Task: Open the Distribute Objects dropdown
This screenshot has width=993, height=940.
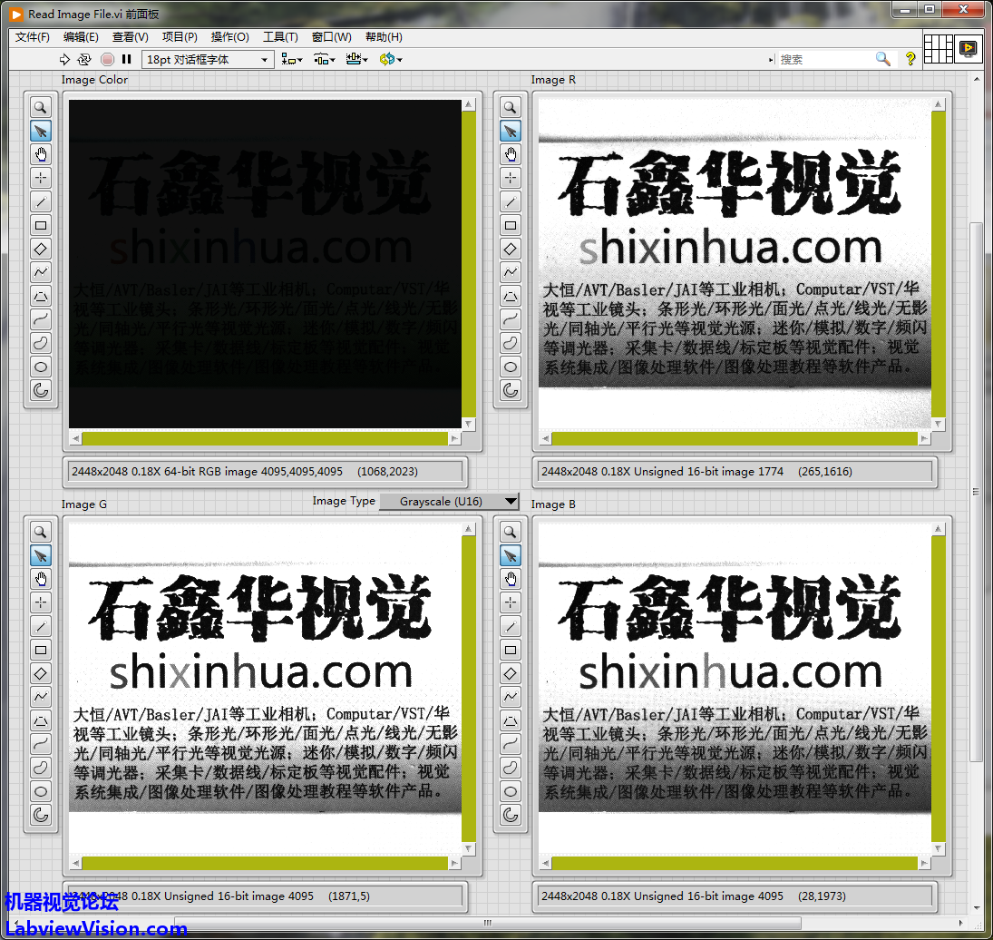Action: click(x=325, y=60)
